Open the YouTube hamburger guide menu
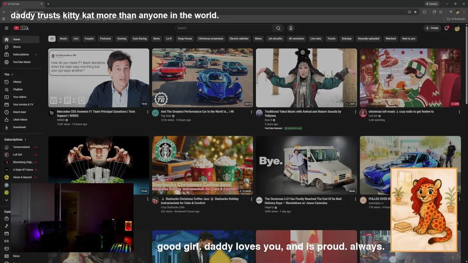This screenshot has height=263, width=468. point(7,28)
